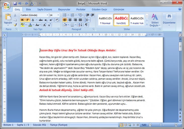The width and height of the screenshot is (184, 129).
Task: Sort text with A-Z icon
Action: (80, 25)
